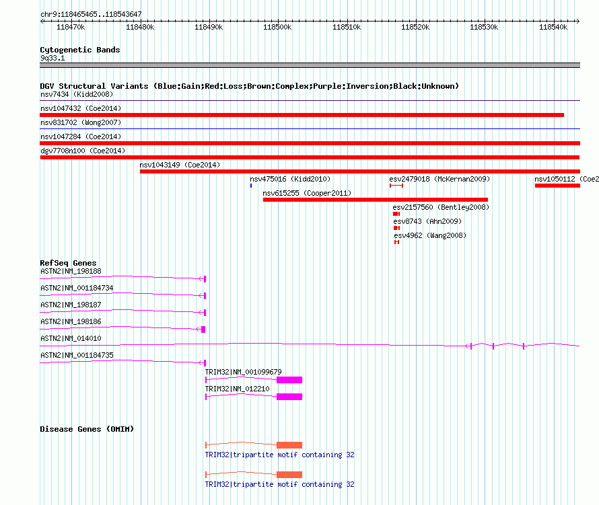Click the 118490k ruler label
Viewport: 599px width, 505px height.
click(x=209, y=28)
